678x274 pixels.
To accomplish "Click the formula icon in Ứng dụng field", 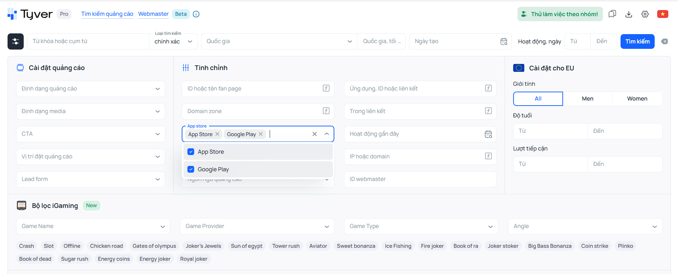I will [488, 88].
